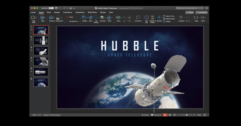This screenshot has width=241, height=126.
Task: Insert Pictures from the ribbon
Action: click(x=52, y=19)
